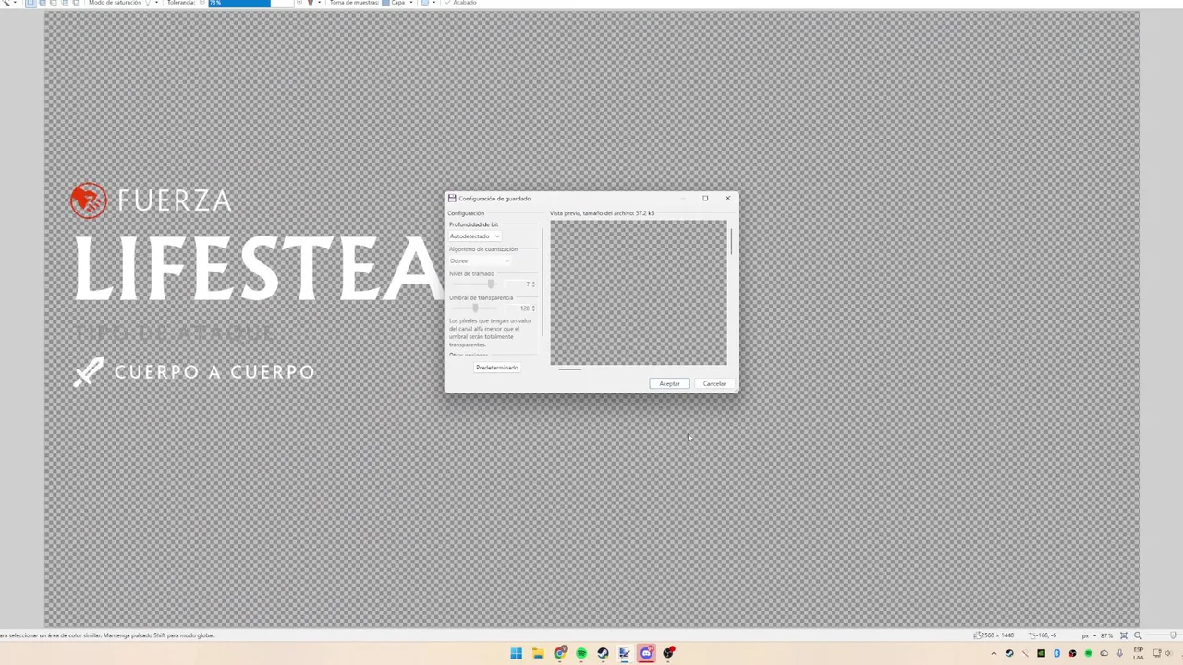Click the CUERPO A CUERPO text on canvas
1183x665 pixels.
coord(214,372)
